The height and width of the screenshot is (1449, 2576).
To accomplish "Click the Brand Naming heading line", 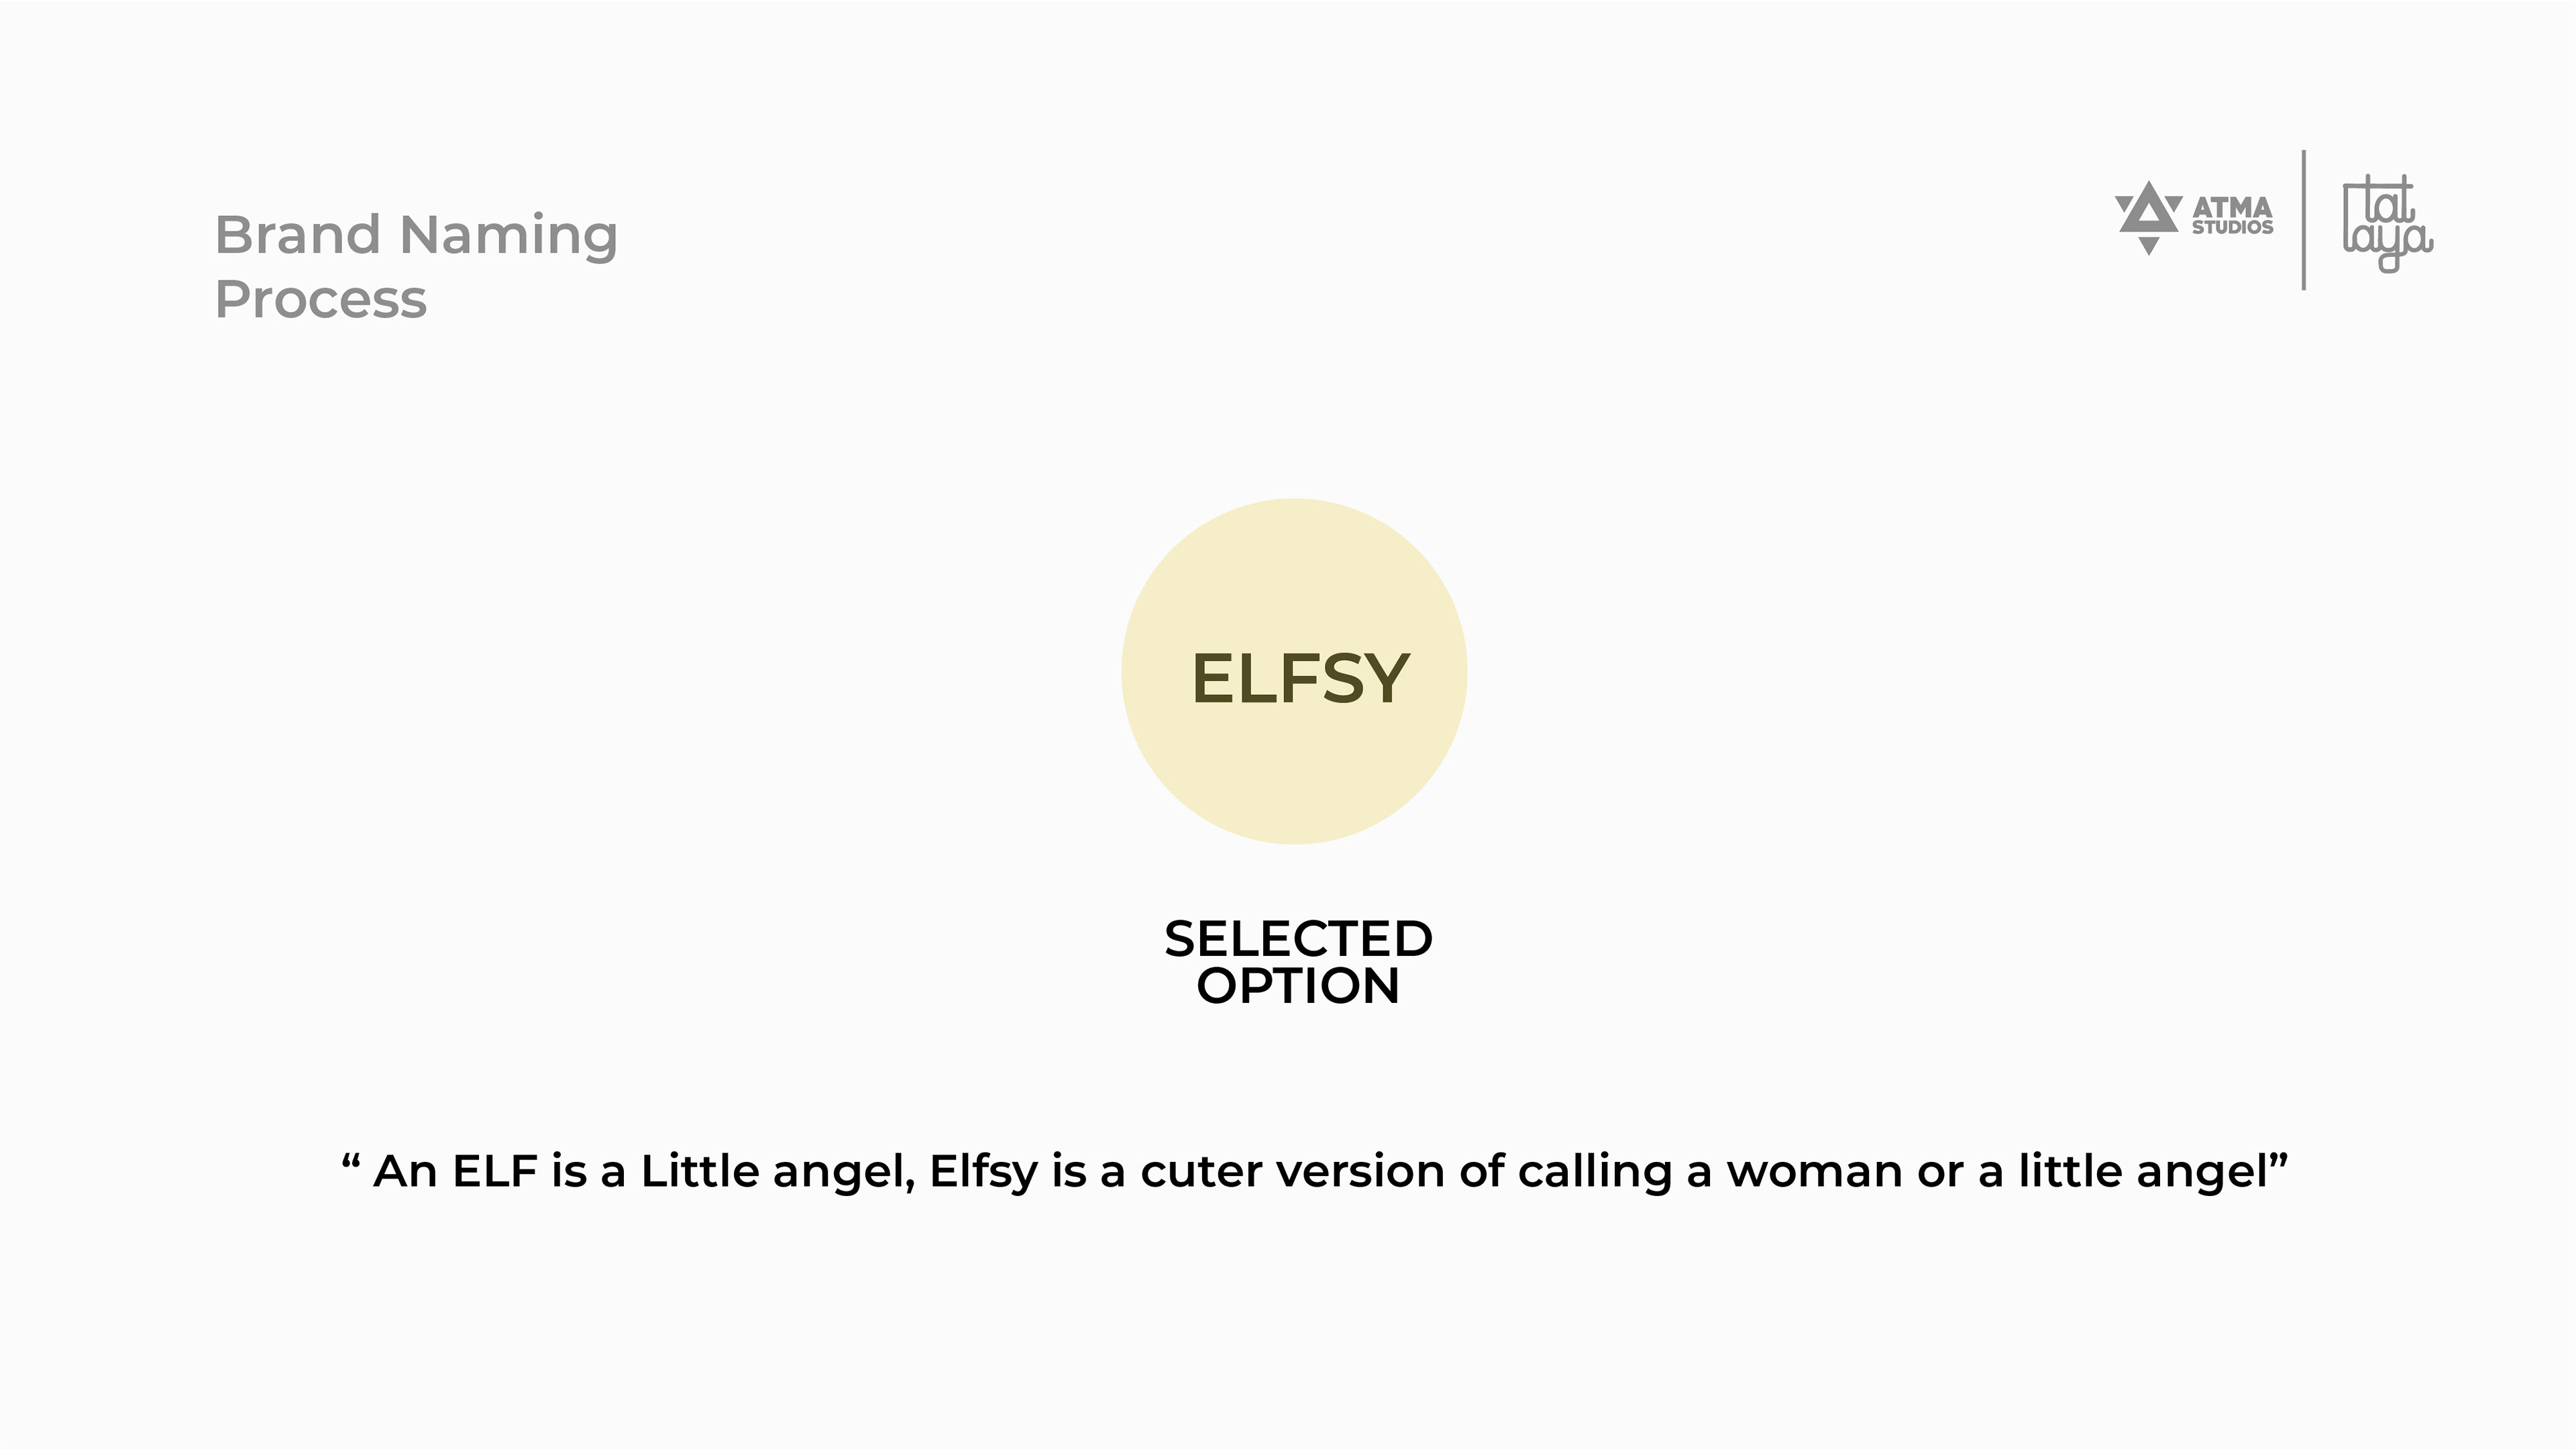I will tap(416, 236).
